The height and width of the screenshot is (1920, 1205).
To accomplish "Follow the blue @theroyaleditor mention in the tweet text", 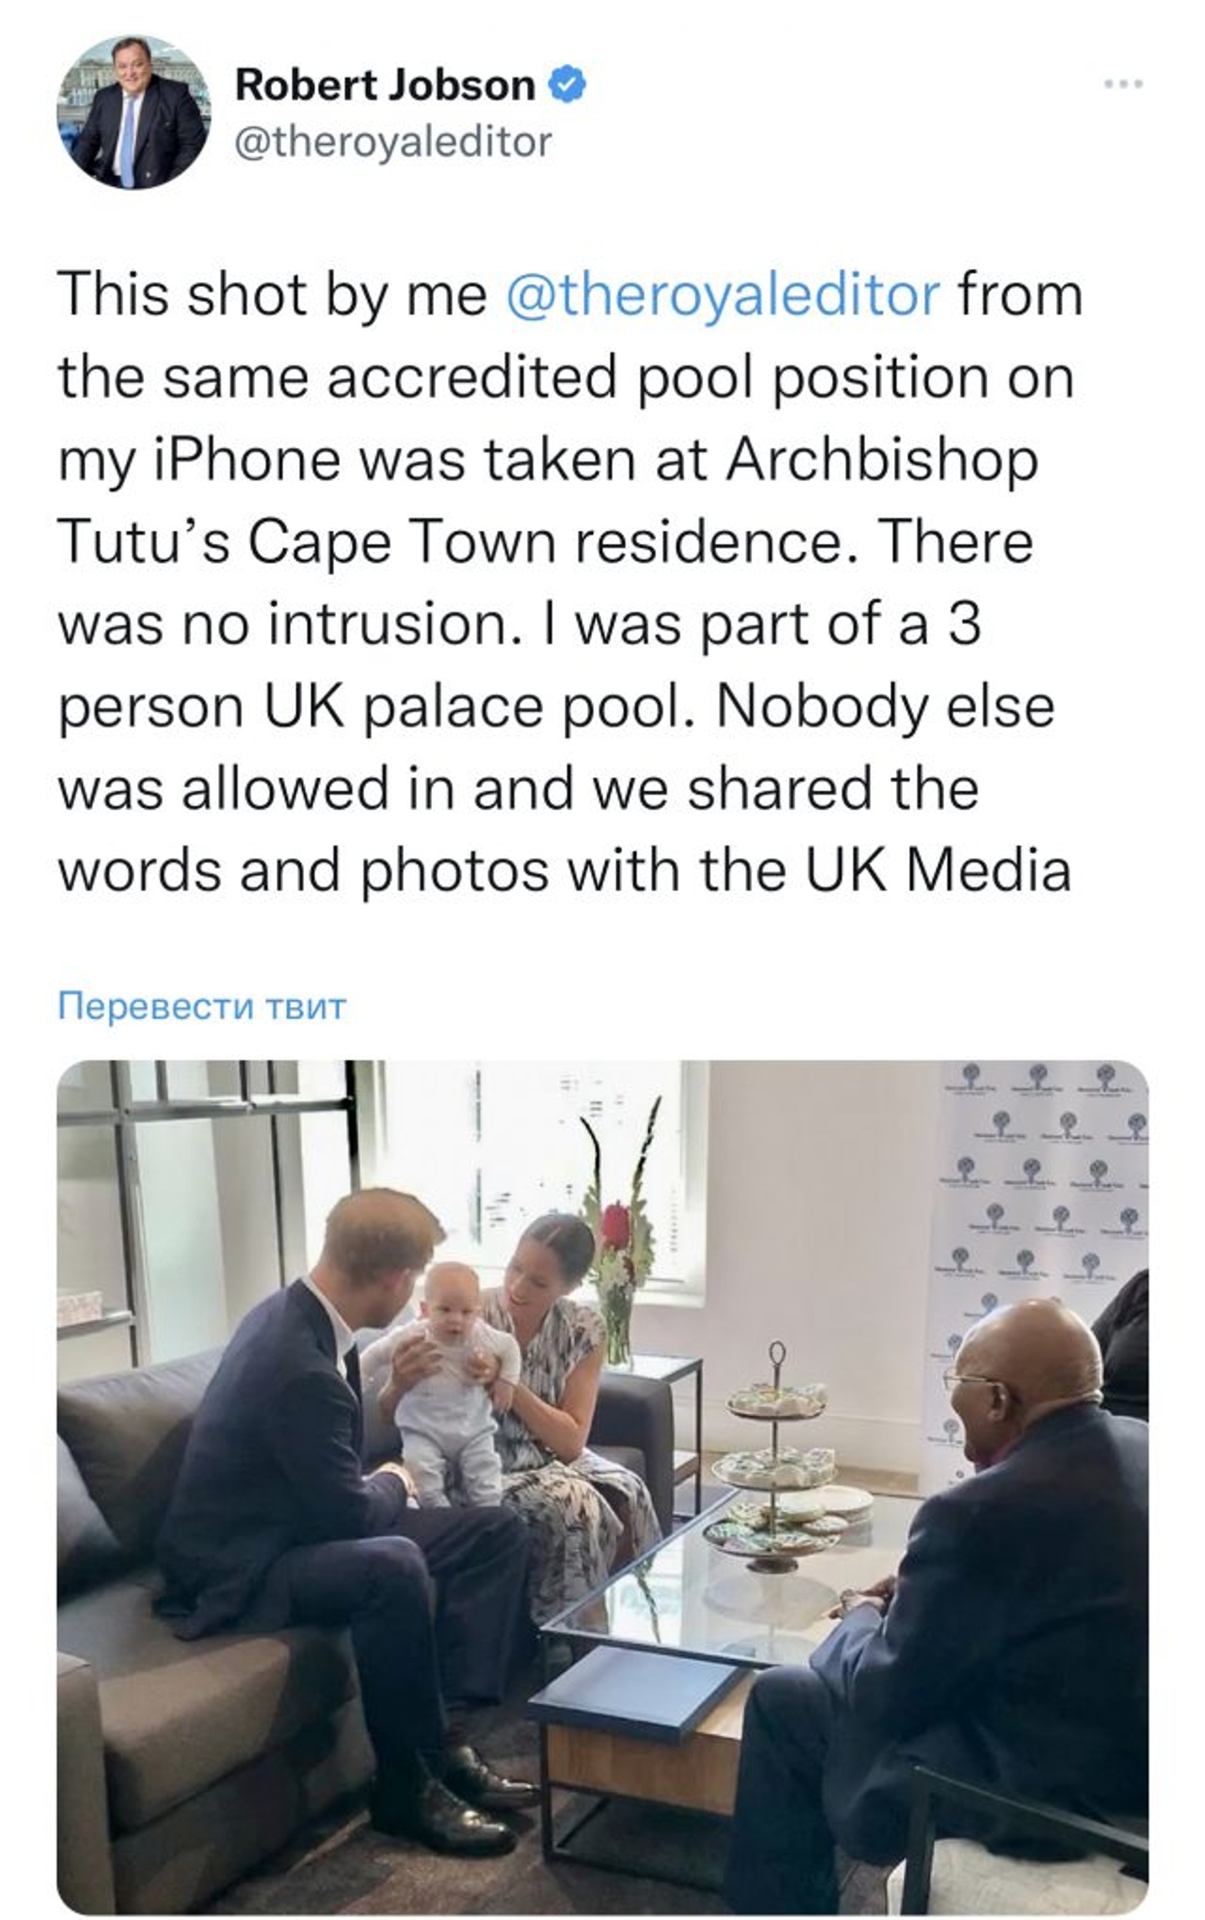I will (723, 295).
